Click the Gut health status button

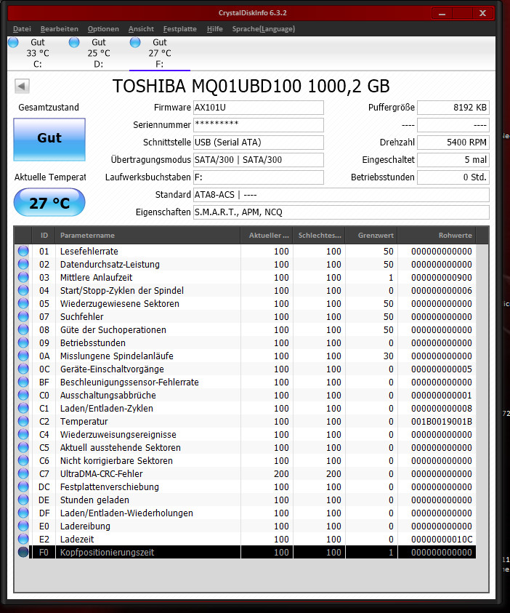click(49, 140)
